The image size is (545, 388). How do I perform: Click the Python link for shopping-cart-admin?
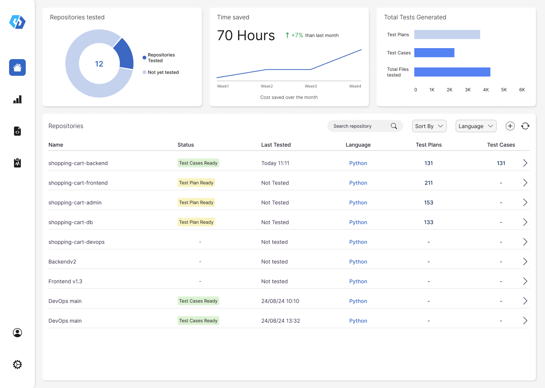(x=358, y=203)
